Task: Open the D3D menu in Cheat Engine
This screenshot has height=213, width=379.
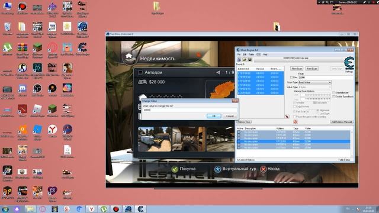Action: (258, 54)
